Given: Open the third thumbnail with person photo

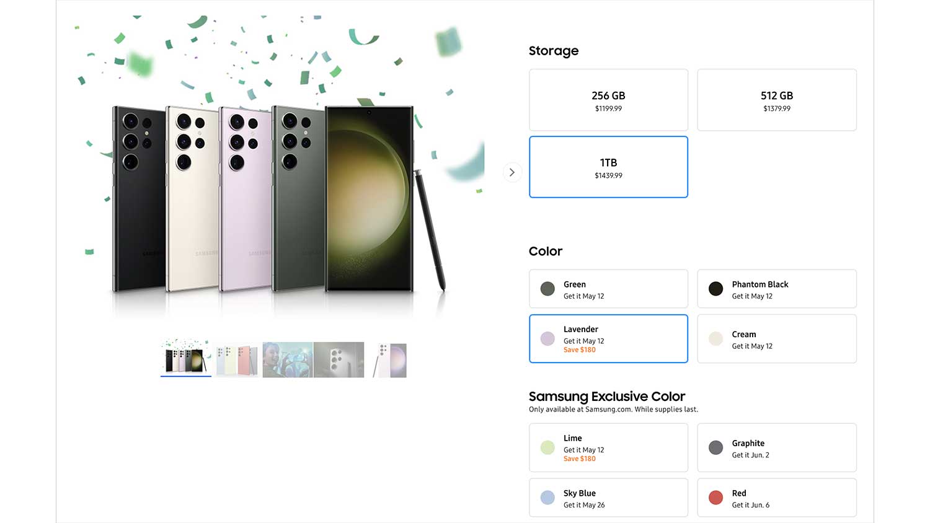Looking at the screenshot, I should (x=288, y=359).
